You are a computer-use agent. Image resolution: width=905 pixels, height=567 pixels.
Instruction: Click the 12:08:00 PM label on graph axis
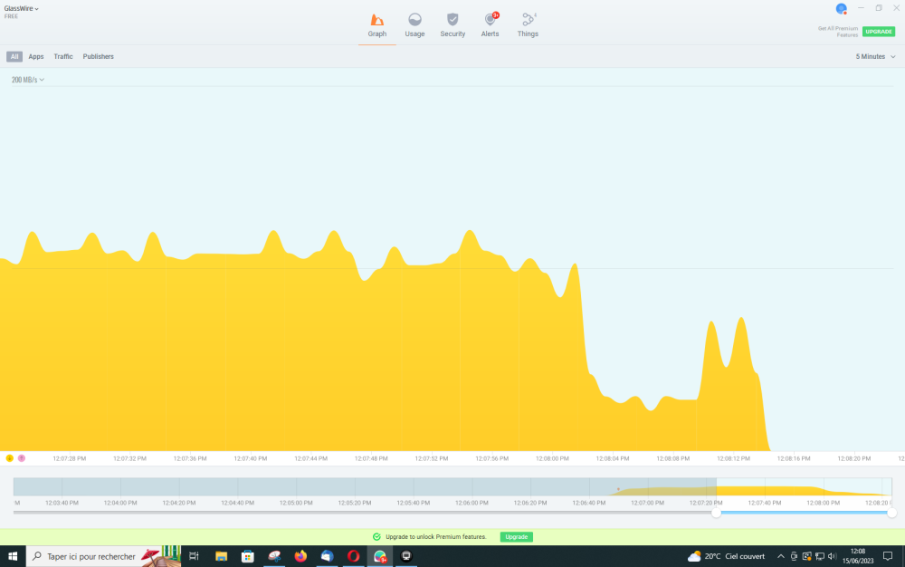pos(552,458)
